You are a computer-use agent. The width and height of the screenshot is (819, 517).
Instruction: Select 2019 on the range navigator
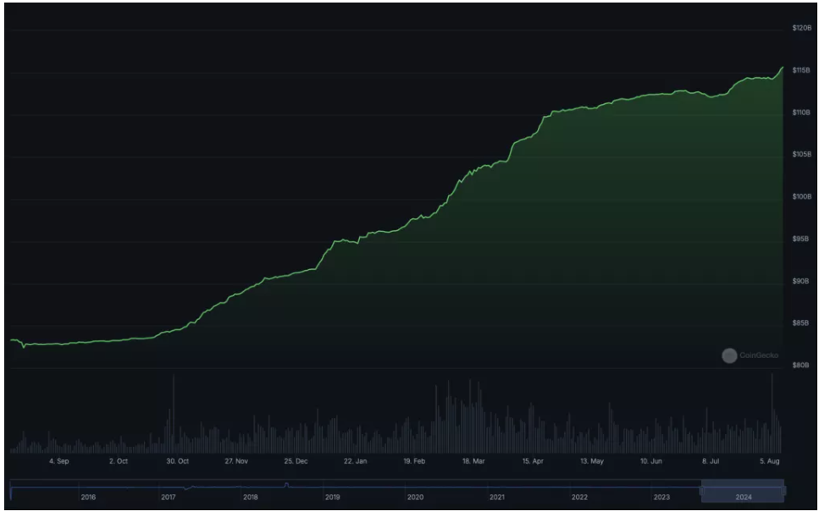333,498
